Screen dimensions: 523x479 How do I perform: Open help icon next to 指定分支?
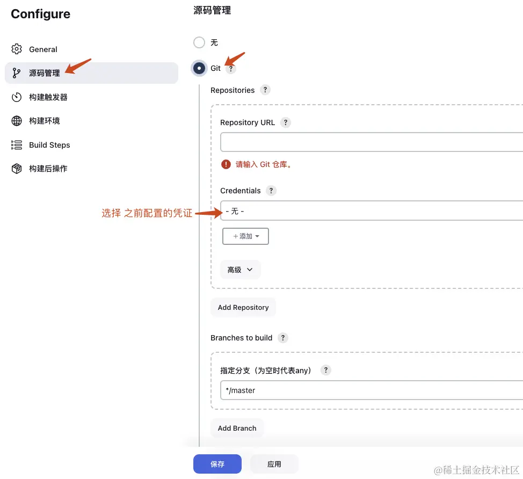point(326,370)
